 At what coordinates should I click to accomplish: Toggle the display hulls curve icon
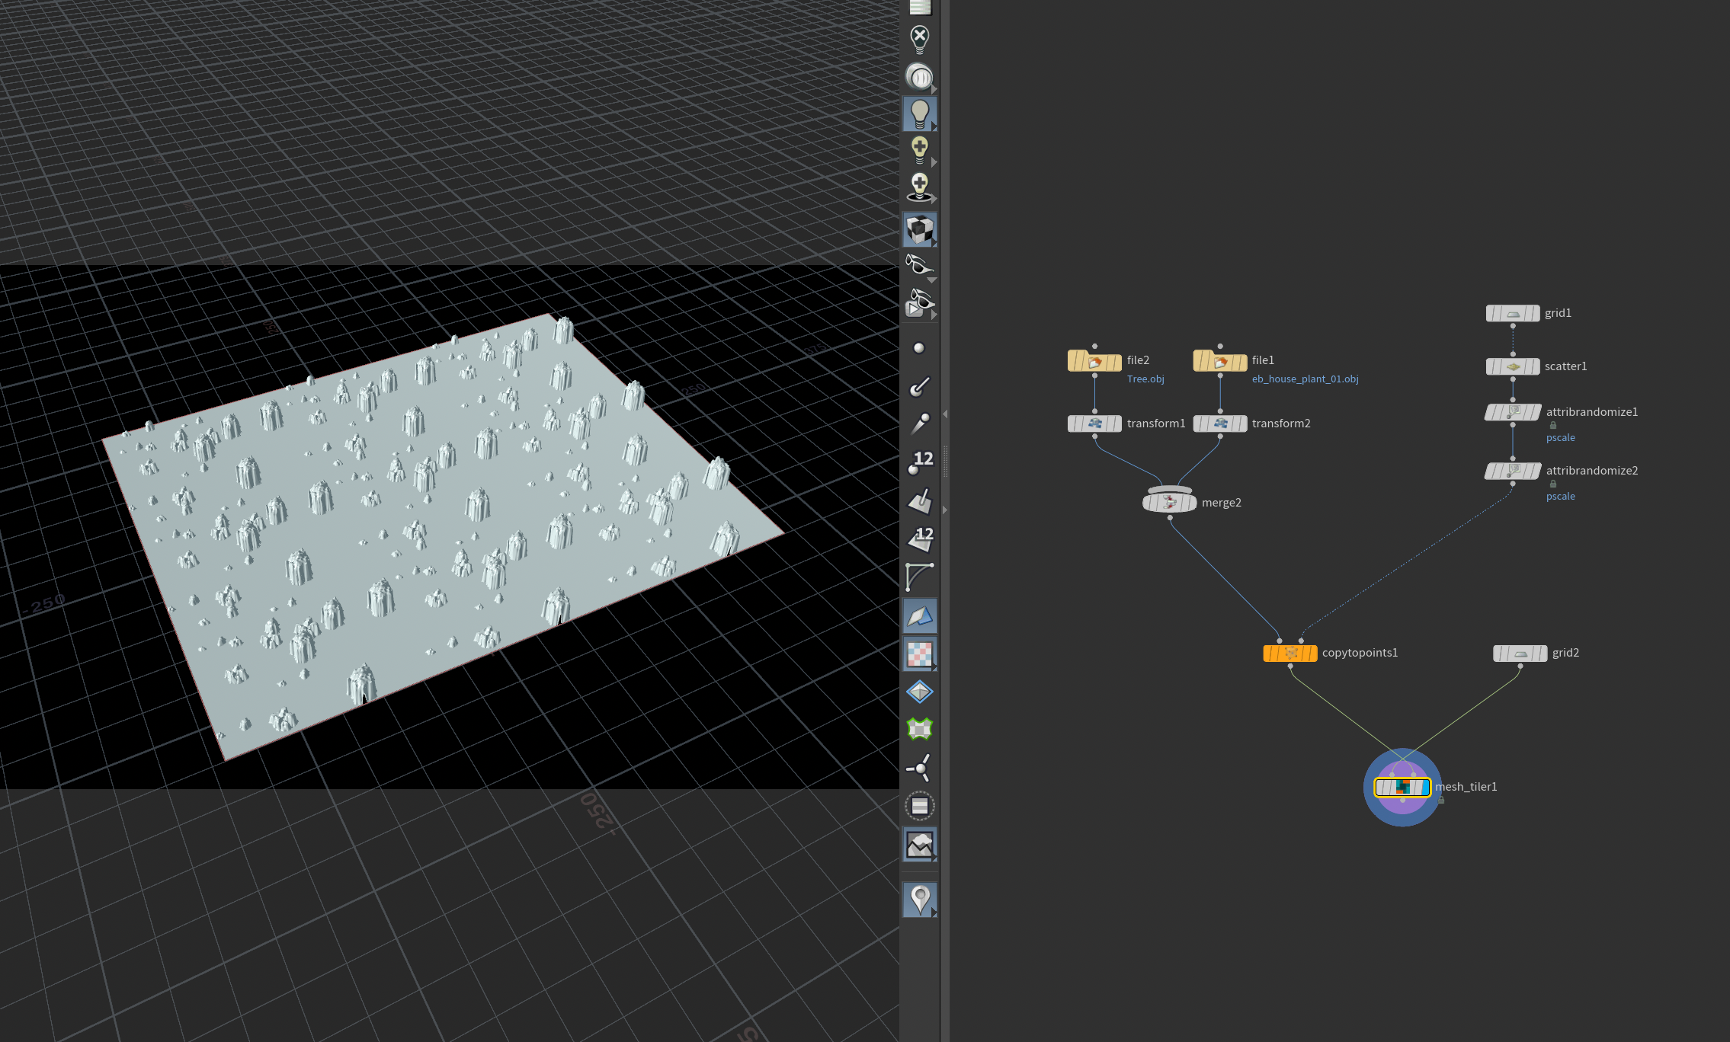coord(920,577)
